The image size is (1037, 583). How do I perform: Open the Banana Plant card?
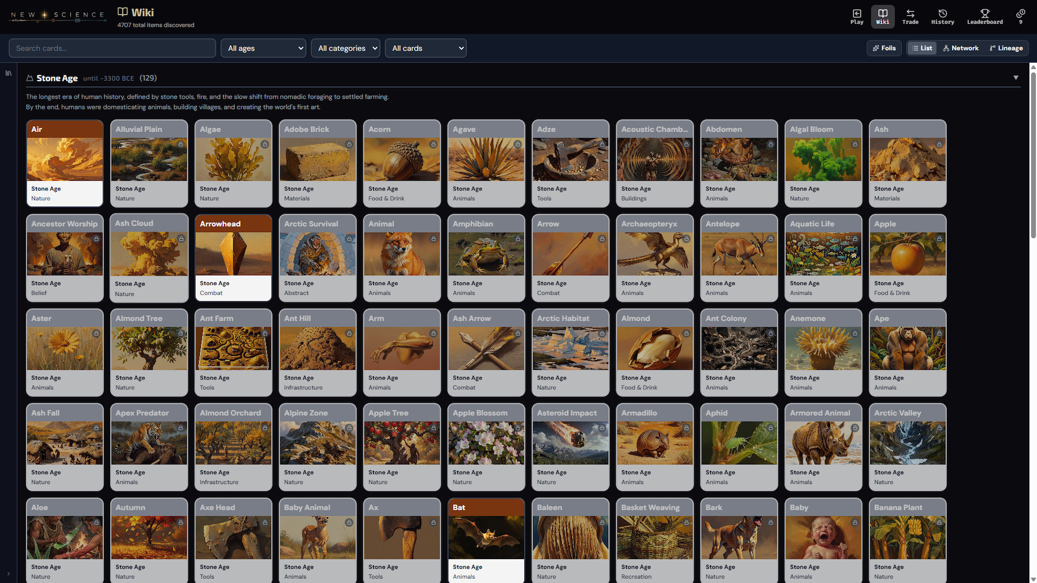[907, 540]
